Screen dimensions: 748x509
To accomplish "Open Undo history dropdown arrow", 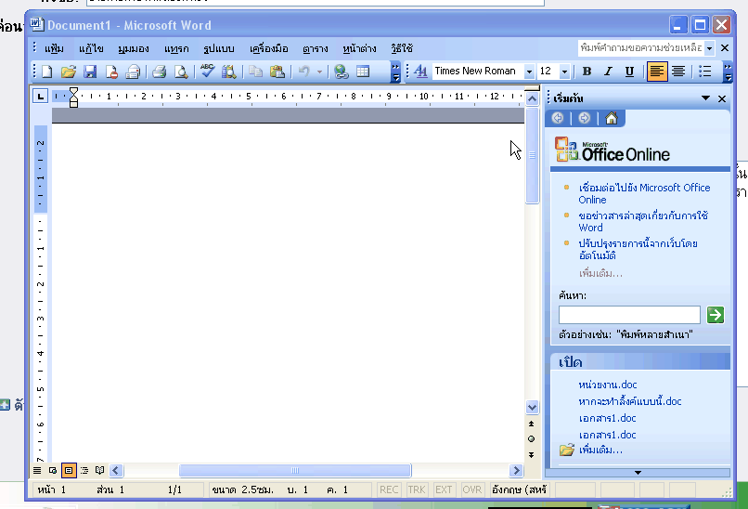I will pyautogui.click(x=319, y=72).
